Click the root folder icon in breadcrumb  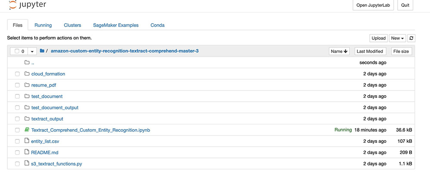click(x=42, y=51)
